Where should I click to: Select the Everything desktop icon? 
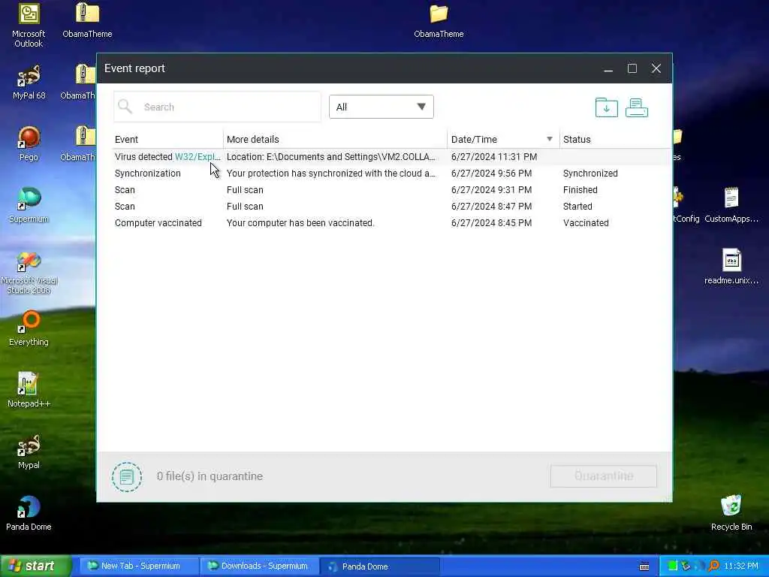click(x=29, y=329)
